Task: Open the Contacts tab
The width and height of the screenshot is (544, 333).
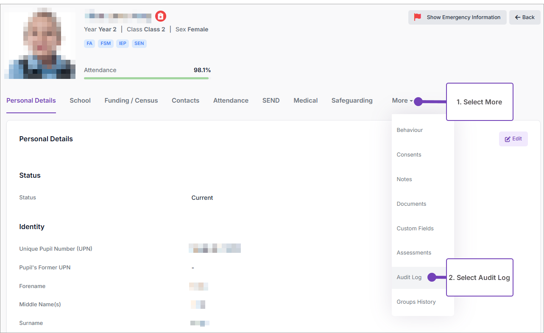Action: tap(185, 101)
